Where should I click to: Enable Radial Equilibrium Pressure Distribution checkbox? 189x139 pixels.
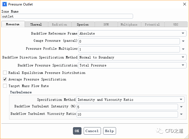(x=5, y=73)
